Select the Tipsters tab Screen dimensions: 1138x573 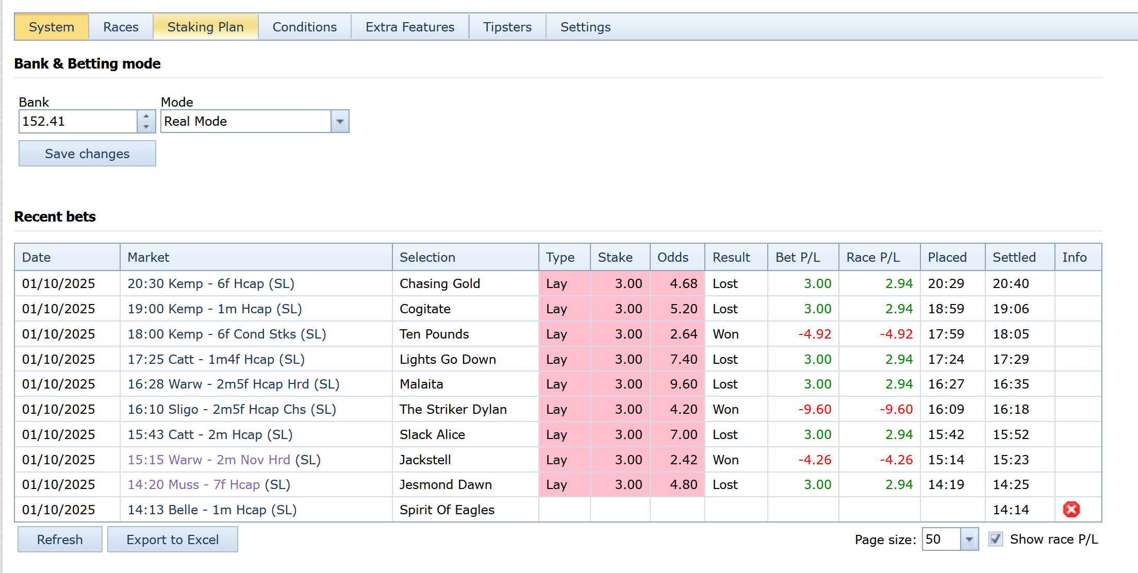(507, 27)
